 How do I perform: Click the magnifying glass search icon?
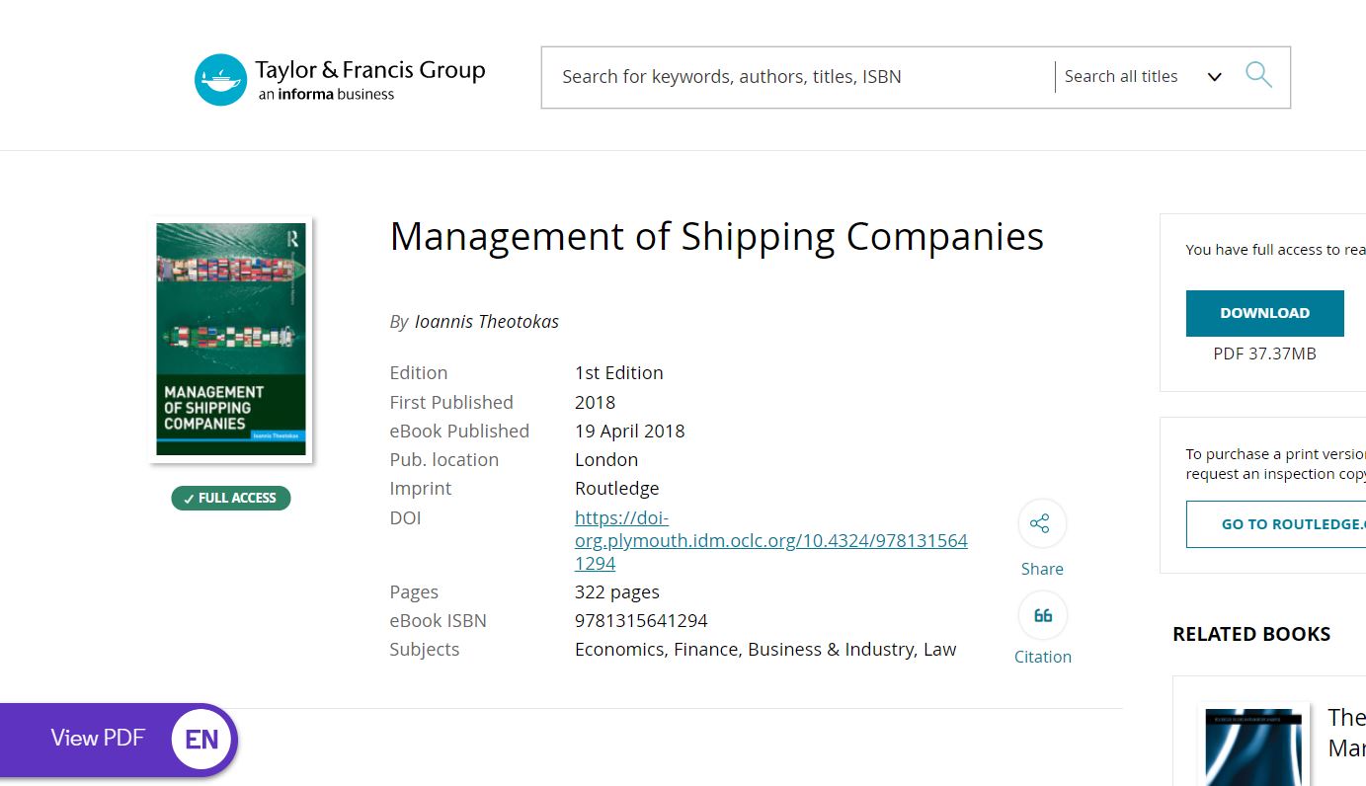[1258, 75]
